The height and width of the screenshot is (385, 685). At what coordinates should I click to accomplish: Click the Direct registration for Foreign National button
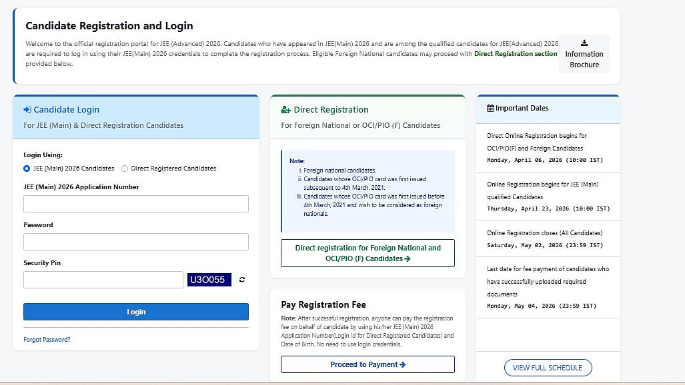point(368,253)
